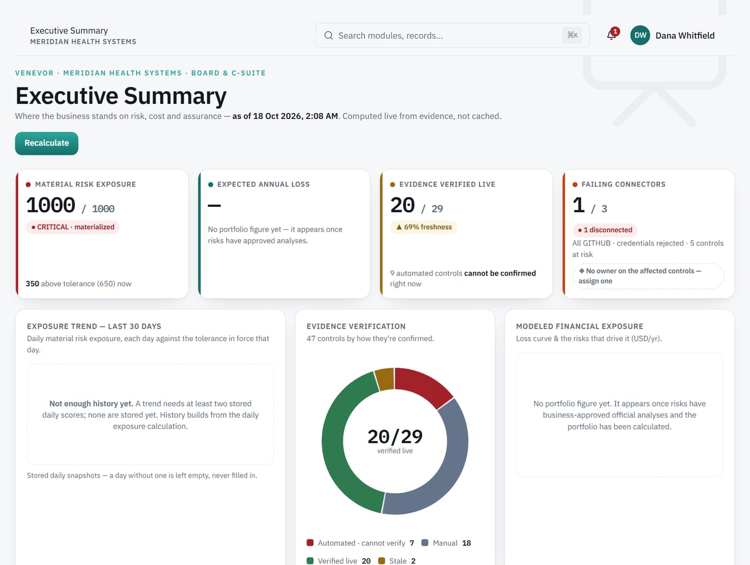Screen dimensions: 750x565
Task: Click the as of 18 Oct 2026 timestamp
Action: 285,116
